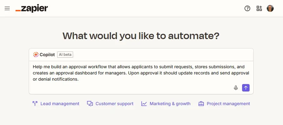Select the Customer support suggestion

point(110,104)
